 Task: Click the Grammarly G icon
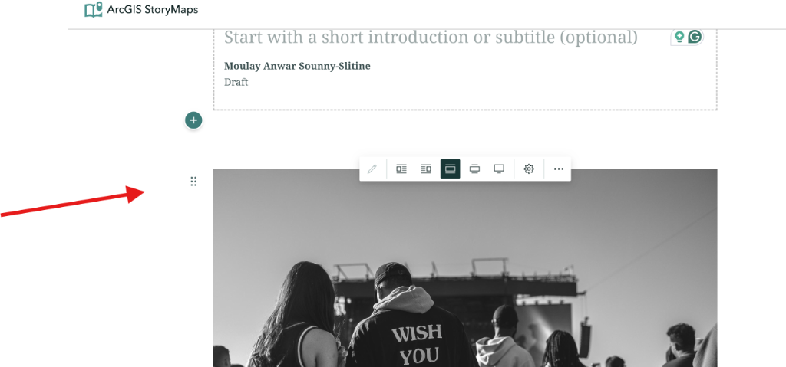[x=694, y=37]
